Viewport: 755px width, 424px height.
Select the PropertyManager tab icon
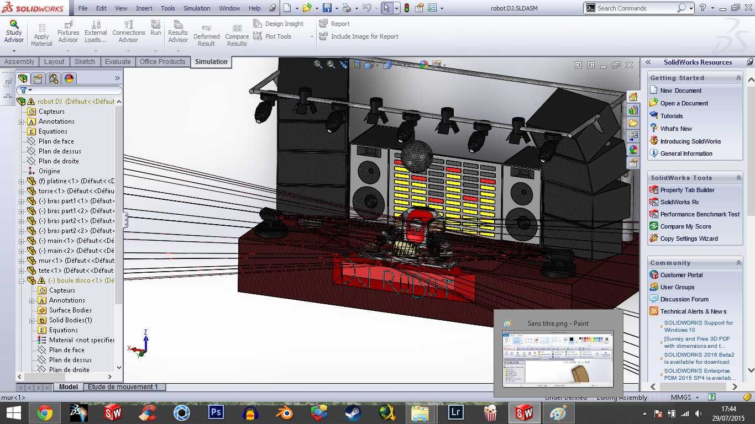coord(38,78)
